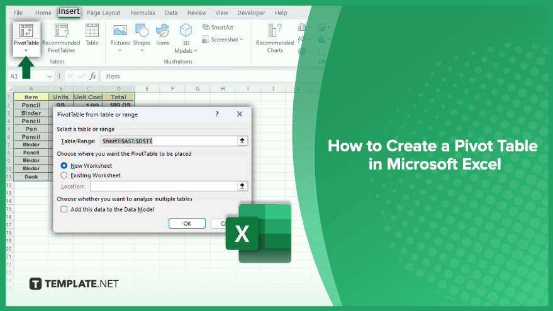Click the Location input field

pyautogui.click(x=164, y=186)
